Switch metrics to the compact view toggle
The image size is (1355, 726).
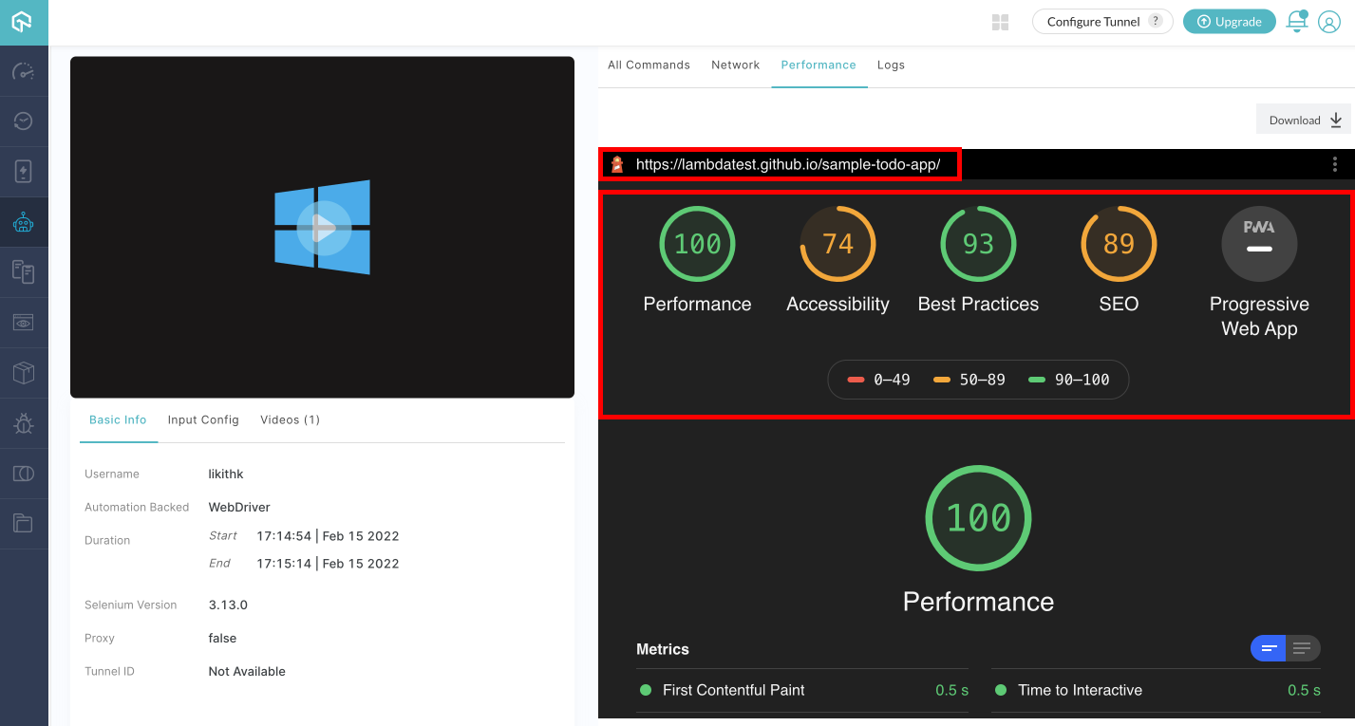pyautogui.click(x=1269, y=648)
